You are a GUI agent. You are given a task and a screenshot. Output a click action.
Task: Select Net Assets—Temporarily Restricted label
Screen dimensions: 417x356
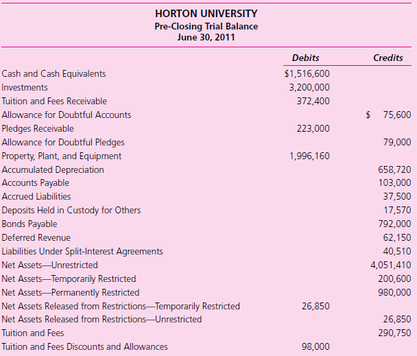(69, 279)
